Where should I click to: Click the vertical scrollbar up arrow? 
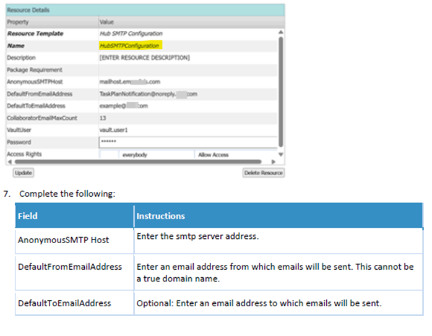click(281, 32)
